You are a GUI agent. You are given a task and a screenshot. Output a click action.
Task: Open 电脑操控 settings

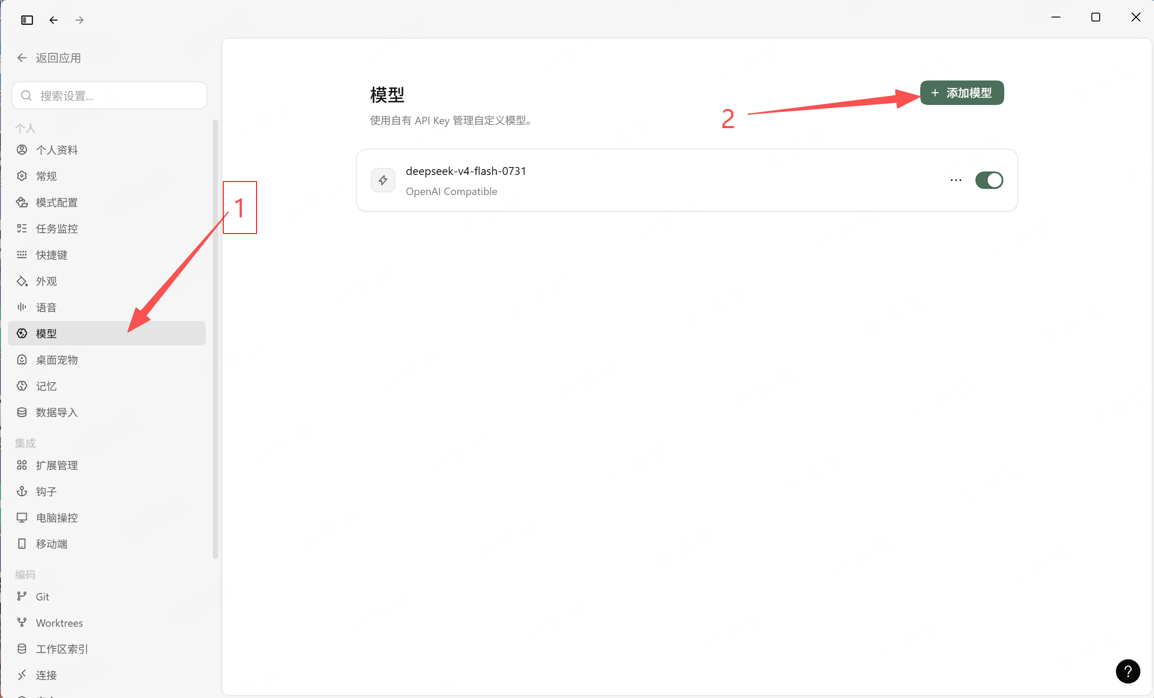coord(107,517)
